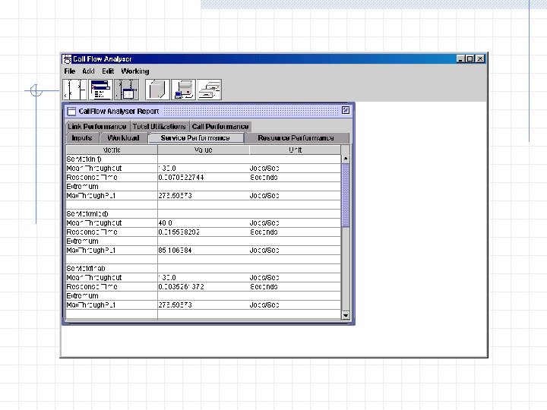Click the report table scroll down arrow
This screenshot has height=410, width=547.
point(346,316)
